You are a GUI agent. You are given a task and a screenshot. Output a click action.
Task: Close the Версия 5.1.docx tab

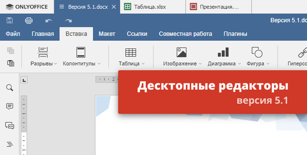click(113, 7)
